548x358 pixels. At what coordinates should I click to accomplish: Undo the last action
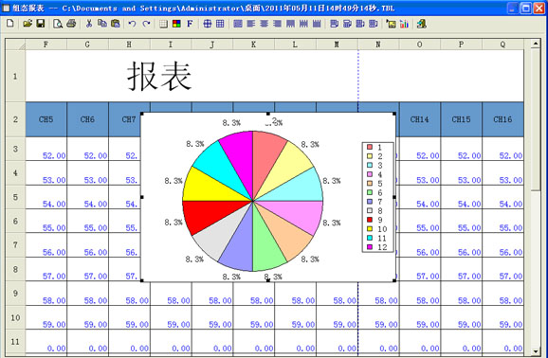point(132,24)
